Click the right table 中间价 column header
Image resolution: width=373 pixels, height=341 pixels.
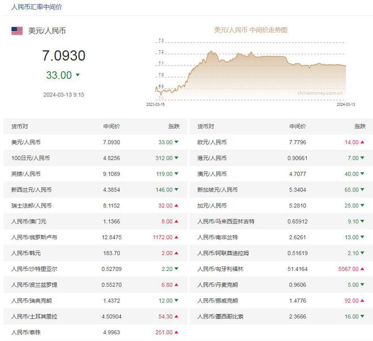coord(298,126)
